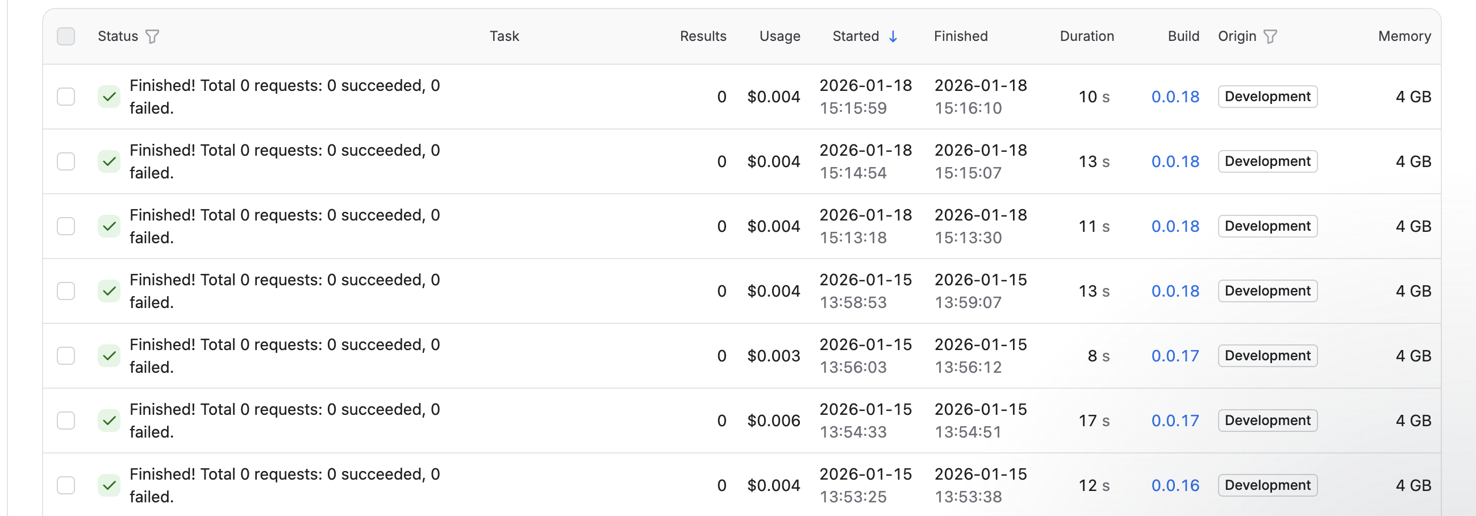Click the Task column header

click(504, 37)
